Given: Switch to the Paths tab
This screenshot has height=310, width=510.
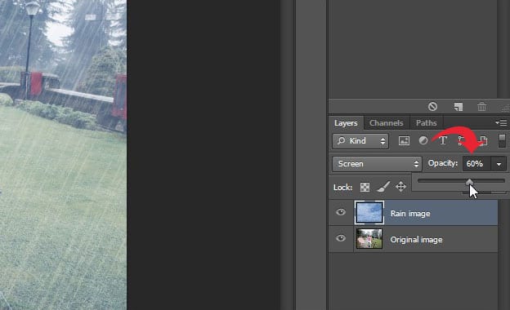Looking at the screenshot, I should coord(426,123).
